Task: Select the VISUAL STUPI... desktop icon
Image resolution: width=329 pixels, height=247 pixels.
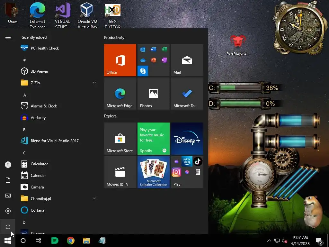Action: 63,15
